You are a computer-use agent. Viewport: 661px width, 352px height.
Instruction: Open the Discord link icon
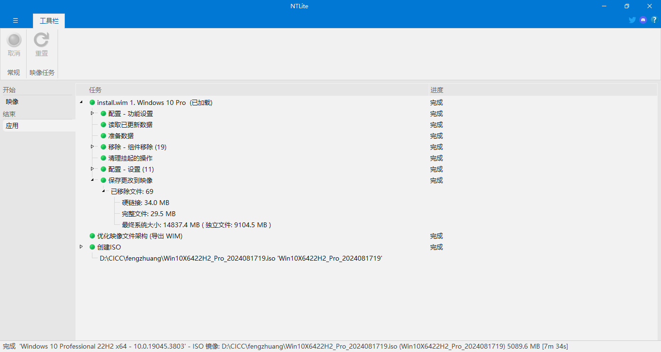click(x=643, y=20)
